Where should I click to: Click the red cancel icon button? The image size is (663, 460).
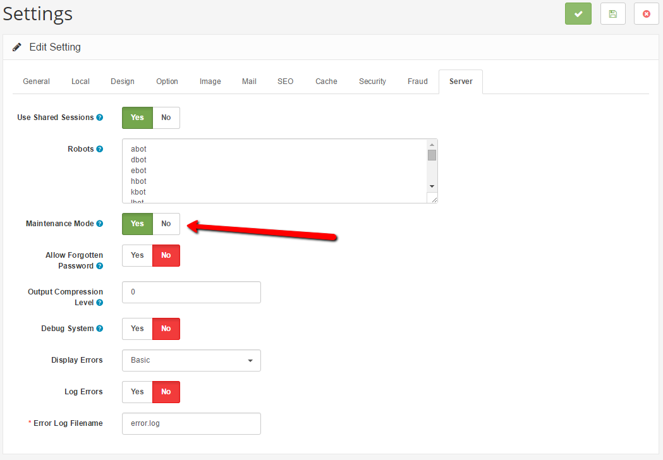click(646, 13)
